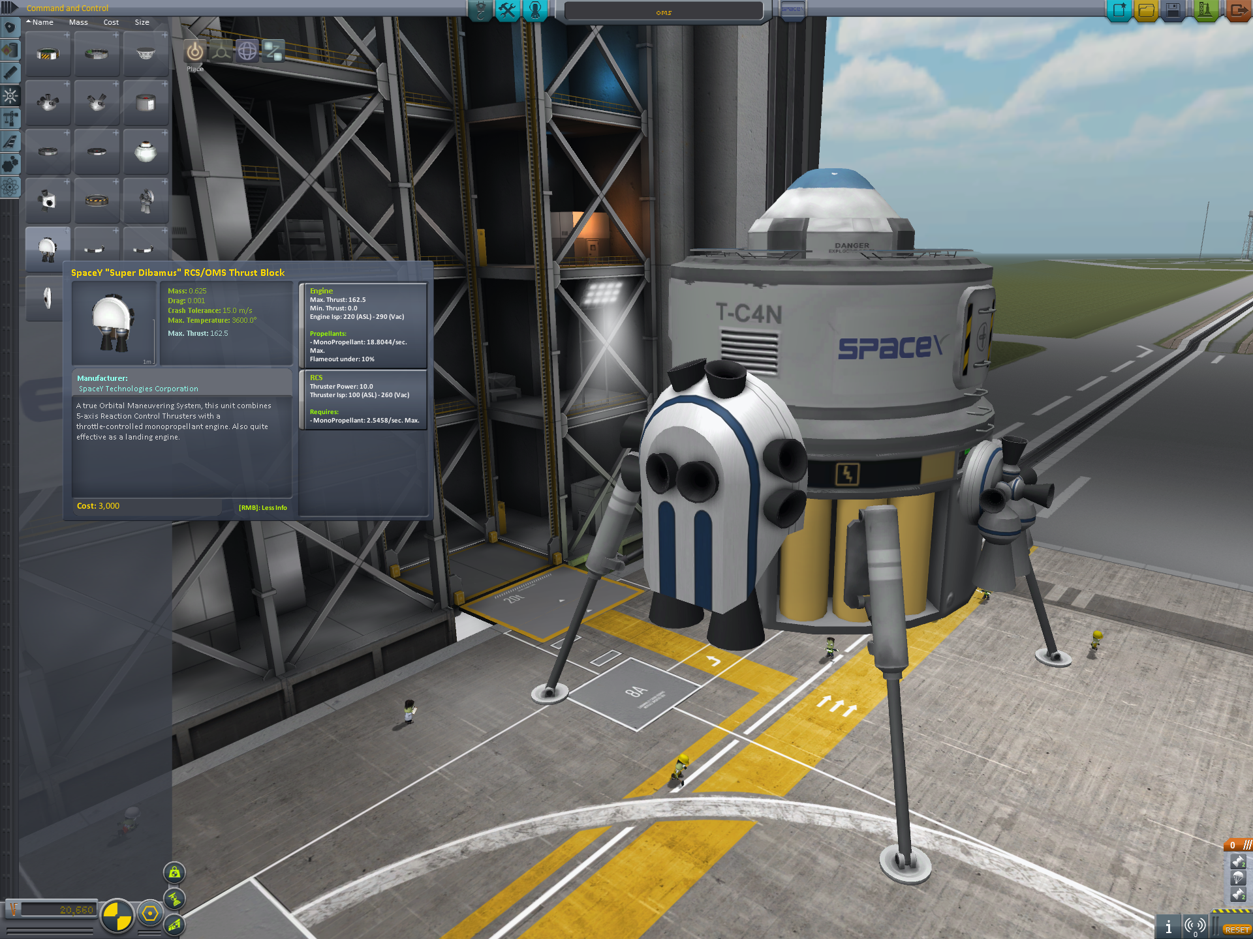Exit the Vehicle Assembly Building
Image resolution: width=1253 pixels, height=939 pixels.
coord(1238,10)
